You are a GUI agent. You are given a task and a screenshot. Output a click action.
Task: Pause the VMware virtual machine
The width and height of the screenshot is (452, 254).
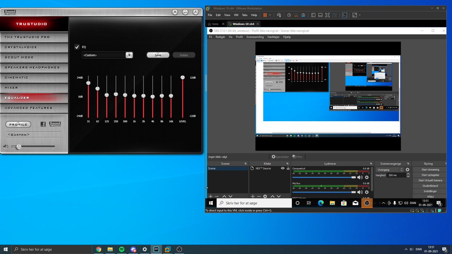[x=265, y=15]
